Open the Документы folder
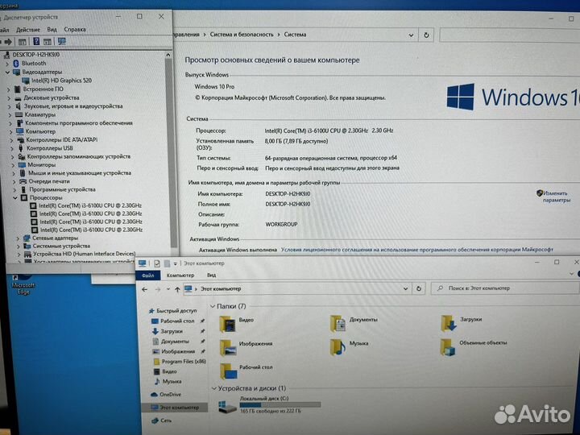 pyautogui.click(x=354, y=323)
